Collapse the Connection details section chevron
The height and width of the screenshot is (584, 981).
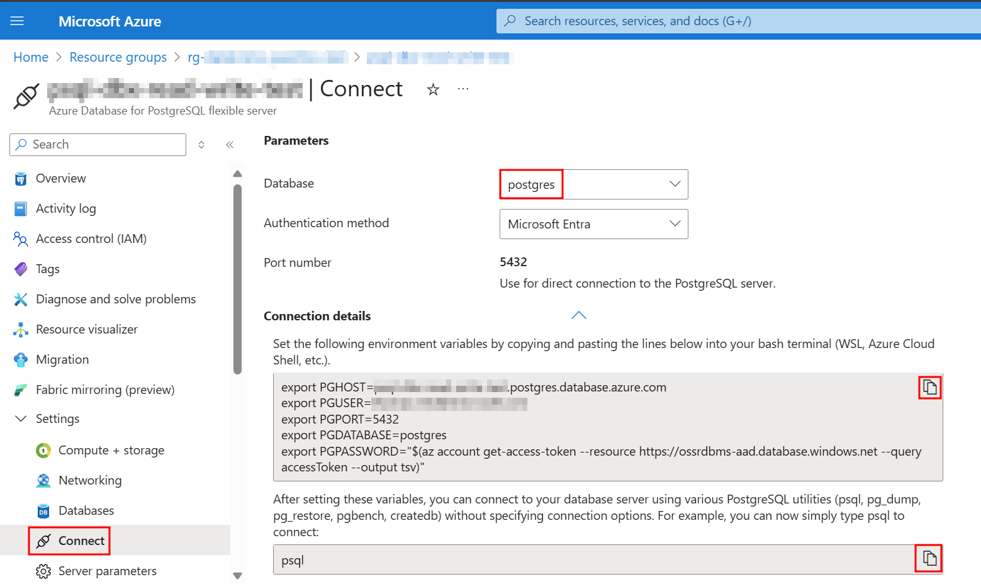click(x=579, y=315)
